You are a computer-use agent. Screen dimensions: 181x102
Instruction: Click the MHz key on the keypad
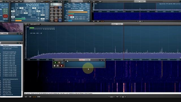coord(60,8)
